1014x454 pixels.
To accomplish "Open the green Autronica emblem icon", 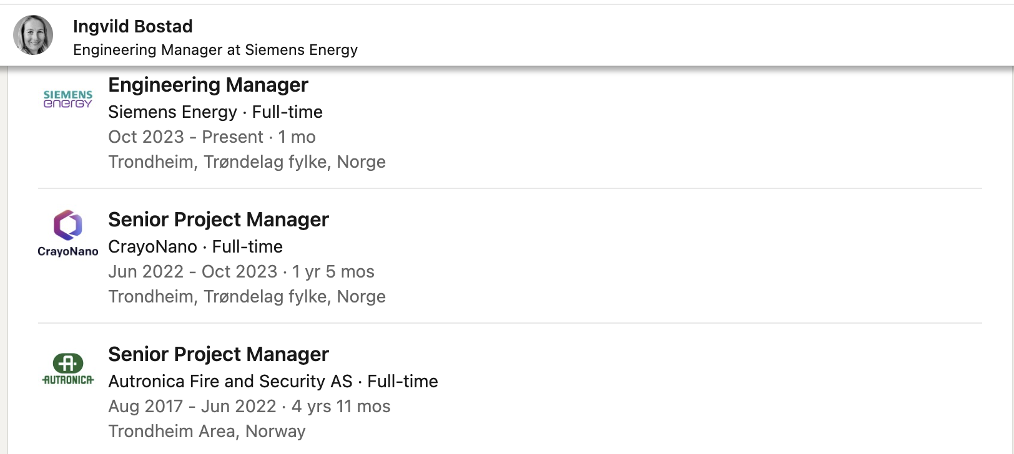I will (x=68, y=363).
